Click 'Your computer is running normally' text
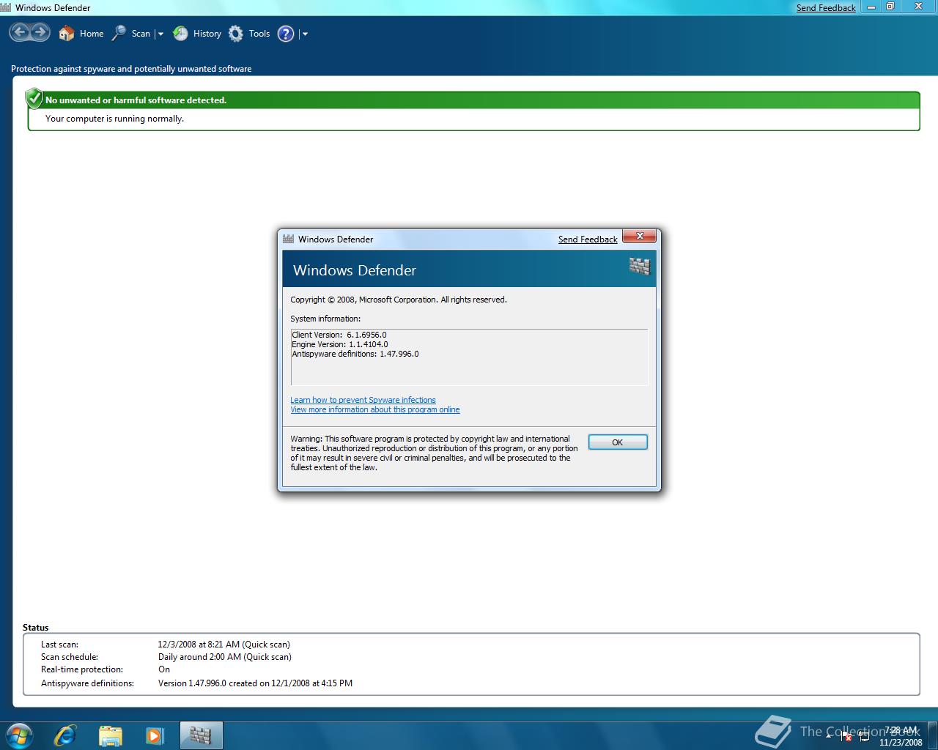Image resolution: width=938 pixels, height=750 pixels. pyautogui.click(x=114, y=119)
